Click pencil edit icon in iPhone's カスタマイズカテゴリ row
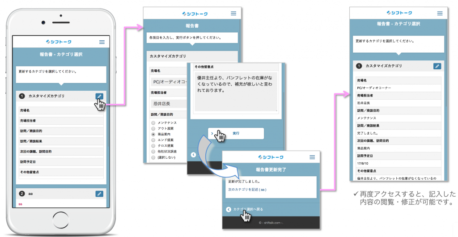Image resolution: width=458 pixels, height=237 pixels. pos(99,96)
